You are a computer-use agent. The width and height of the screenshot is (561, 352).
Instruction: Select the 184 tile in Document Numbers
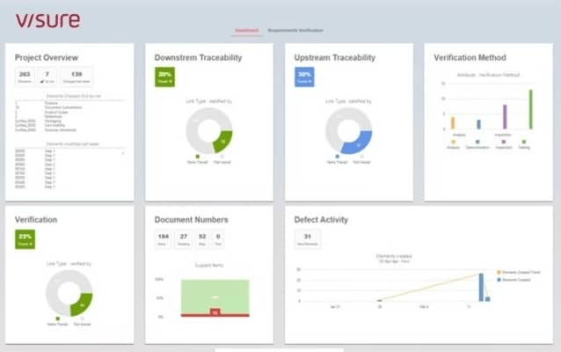(164, 238)
